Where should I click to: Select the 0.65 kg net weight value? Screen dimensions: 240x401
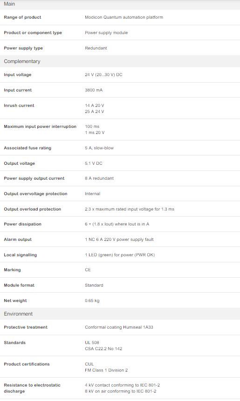pos(92,301)
